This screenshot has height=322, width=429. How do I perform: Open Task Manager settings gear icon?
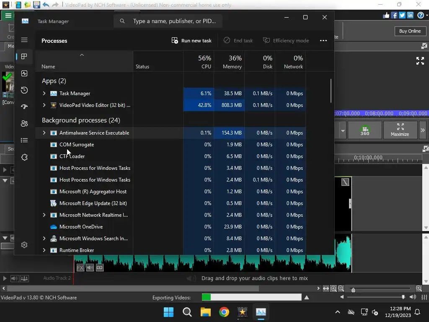tap(24, 245)
